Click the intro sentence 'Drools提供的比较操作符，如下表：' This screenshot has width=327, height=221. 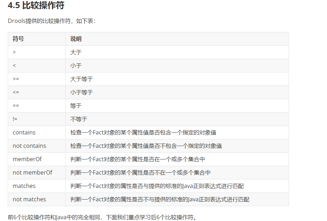coord(51,21)
